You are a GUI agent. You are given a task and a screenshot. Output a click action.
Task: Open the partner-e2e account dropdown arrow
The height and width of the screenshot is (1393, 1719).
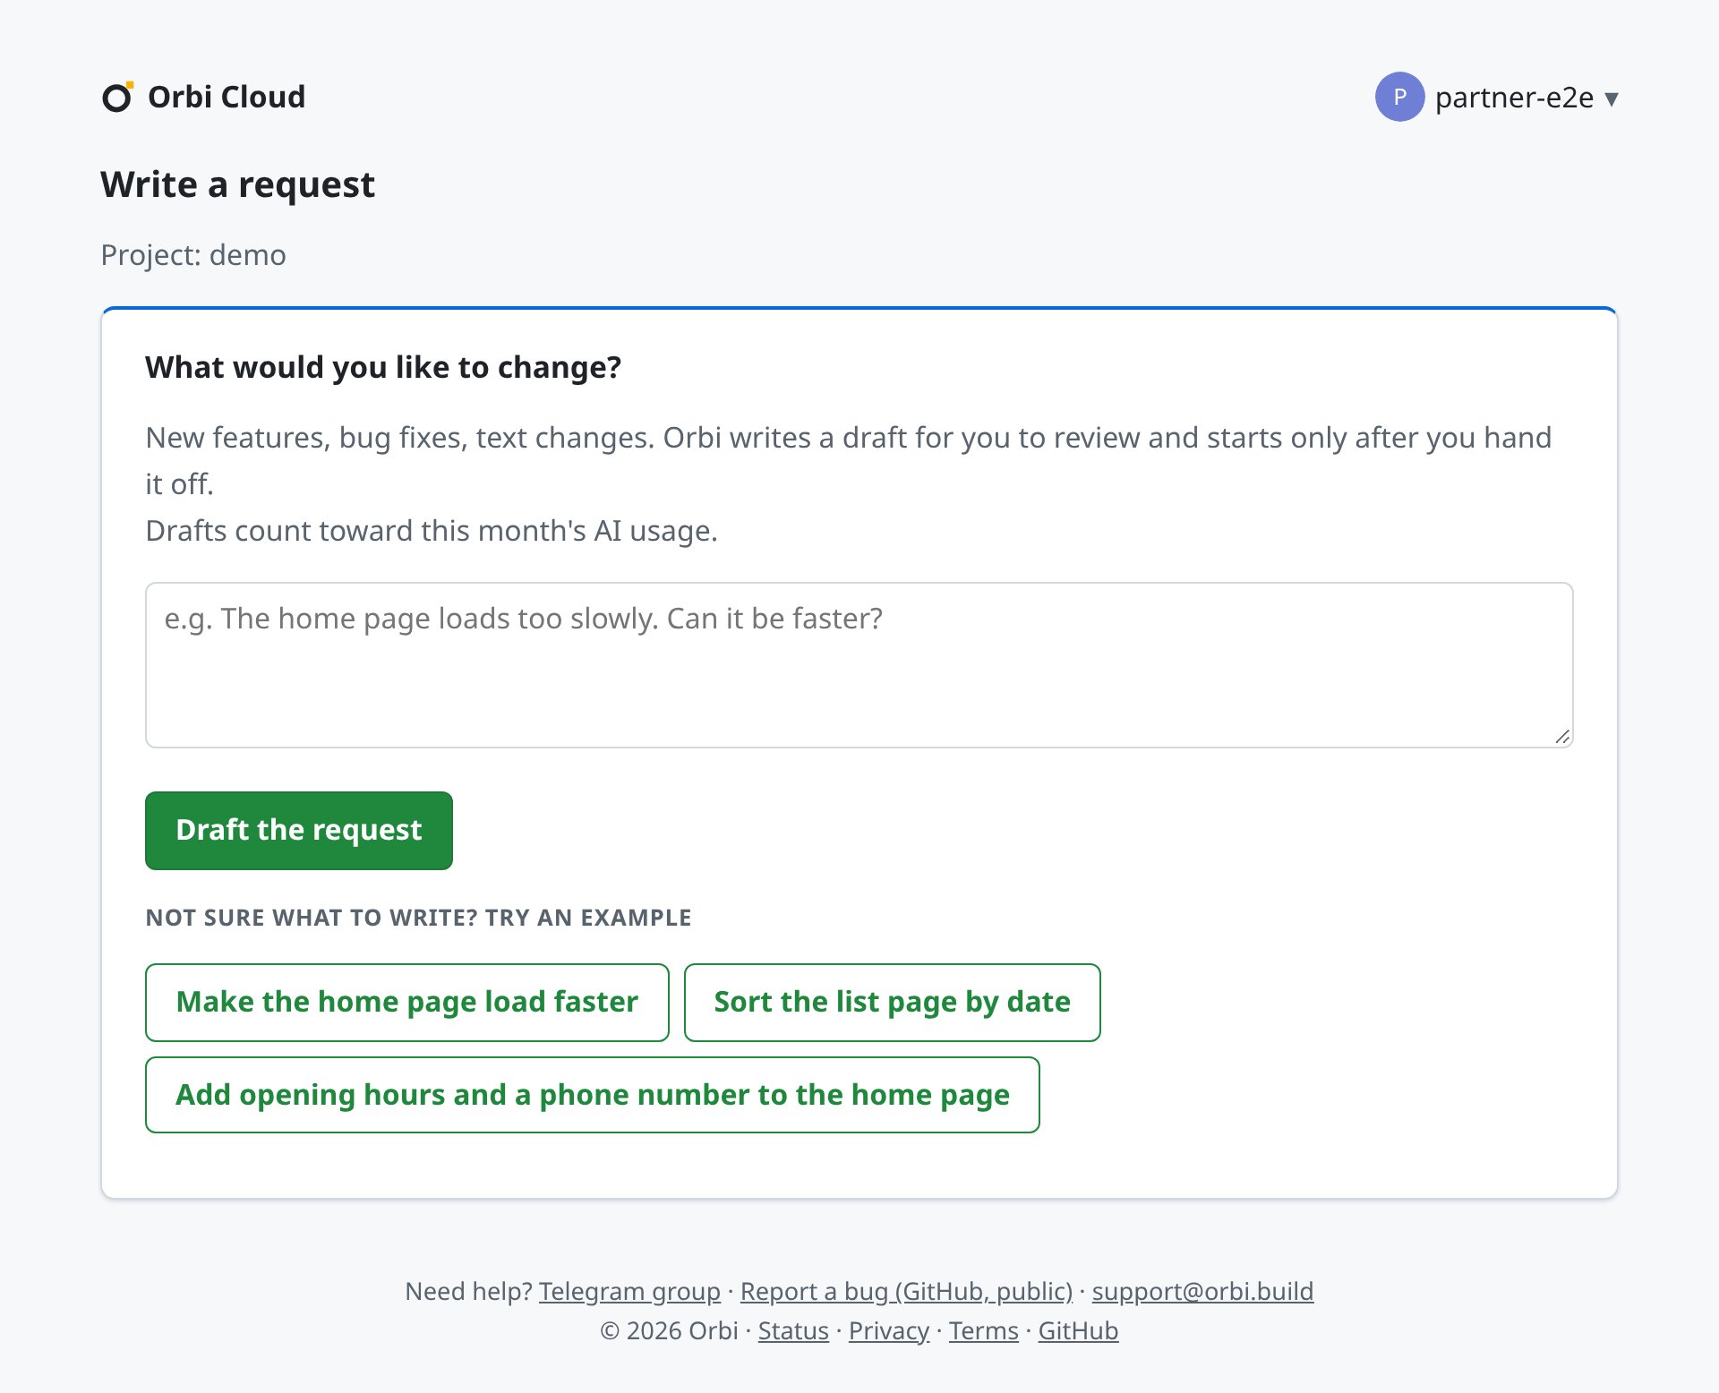point(1612,98)
